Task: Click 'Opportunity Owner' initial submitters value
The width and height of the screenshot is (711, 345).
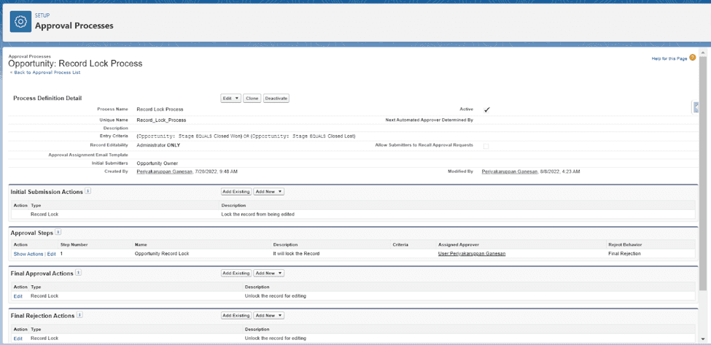Action: tap(158, 163)
